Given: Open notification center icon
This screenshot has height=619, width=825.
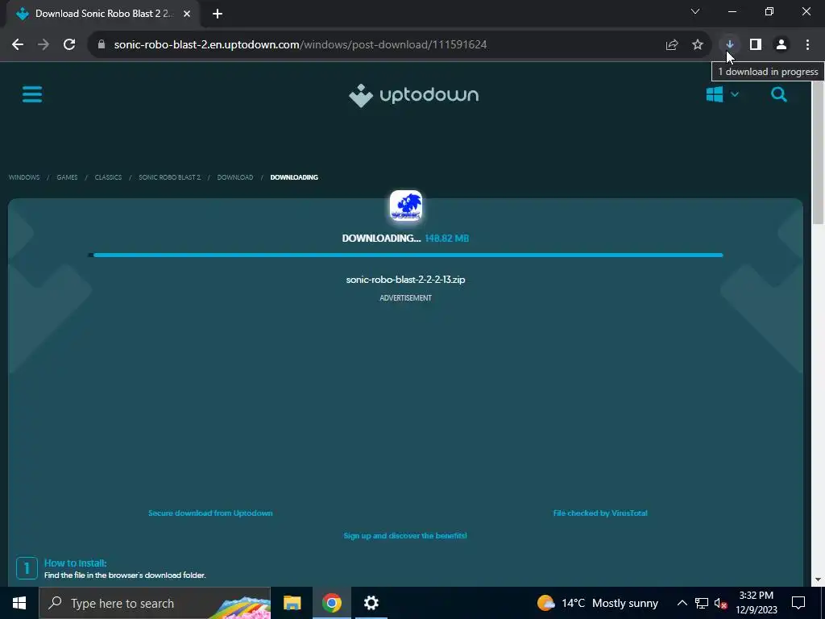Looking at the screenshot, I should click(798, 603).
